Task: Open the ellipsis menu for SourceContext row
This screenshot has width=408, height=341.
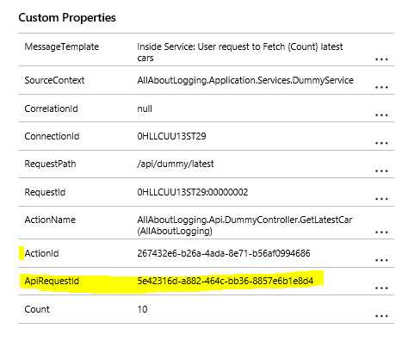Action: pos(381,87)
